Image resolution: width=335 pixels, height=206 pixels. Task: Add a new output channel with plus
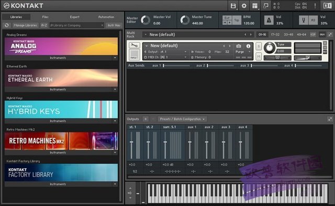pyautogui.click(x=146, y=119)
